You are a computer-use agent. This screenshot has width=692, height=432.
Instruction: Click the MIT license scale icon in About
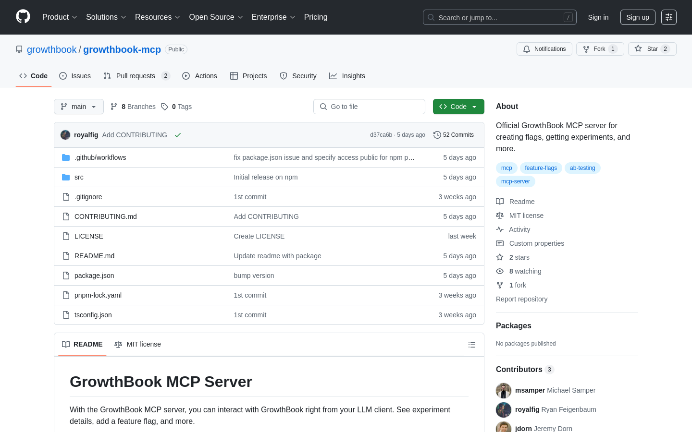(500, 216)
